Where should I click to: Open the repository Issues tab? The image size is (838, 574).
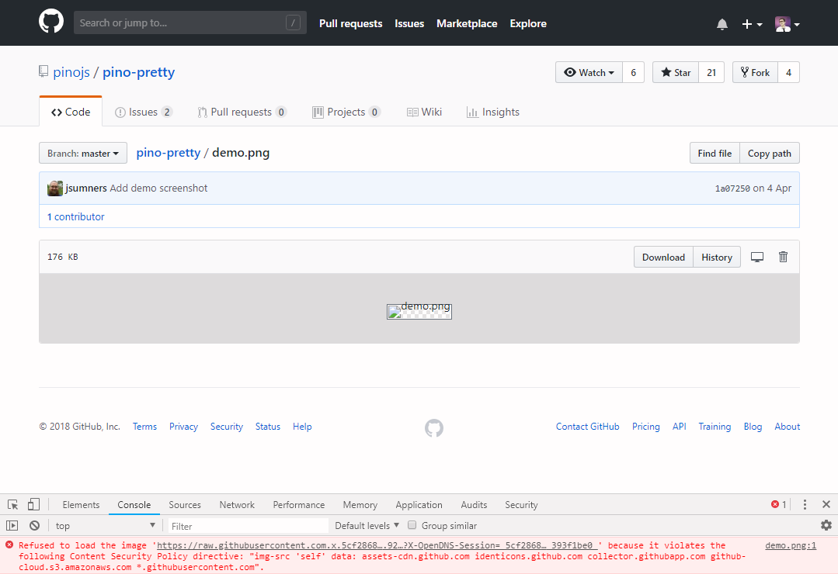143,112
